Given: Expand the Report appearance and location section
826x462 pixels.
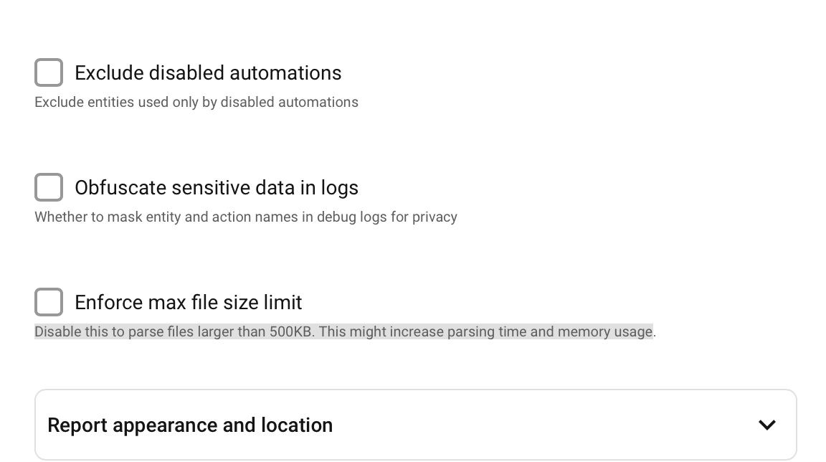Looking at the screenshot, I should tap(416, 425).
